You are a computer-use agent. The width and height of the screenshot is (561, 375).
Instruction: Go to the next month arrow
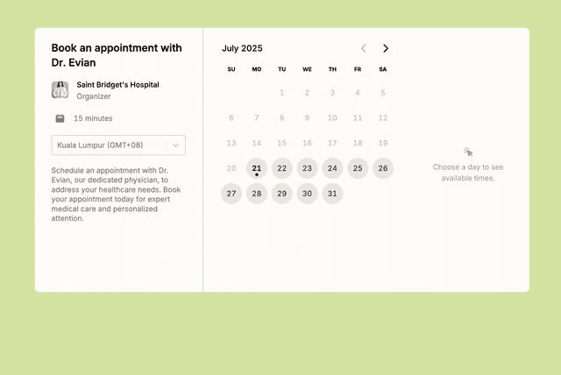coord(386,49)
